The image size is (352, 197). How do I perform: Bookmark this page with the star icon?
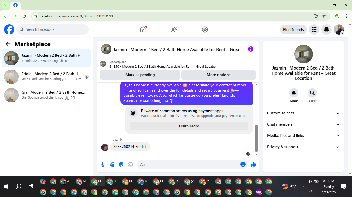[324, 16]
